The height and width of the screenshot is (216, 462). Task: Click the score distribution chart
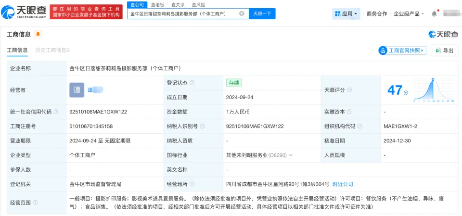click(434, 90)
